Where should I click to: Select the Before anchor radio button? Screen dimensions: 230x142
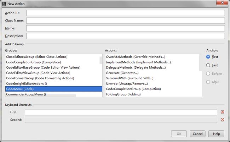pyautogui.click(x=208, y=74)
